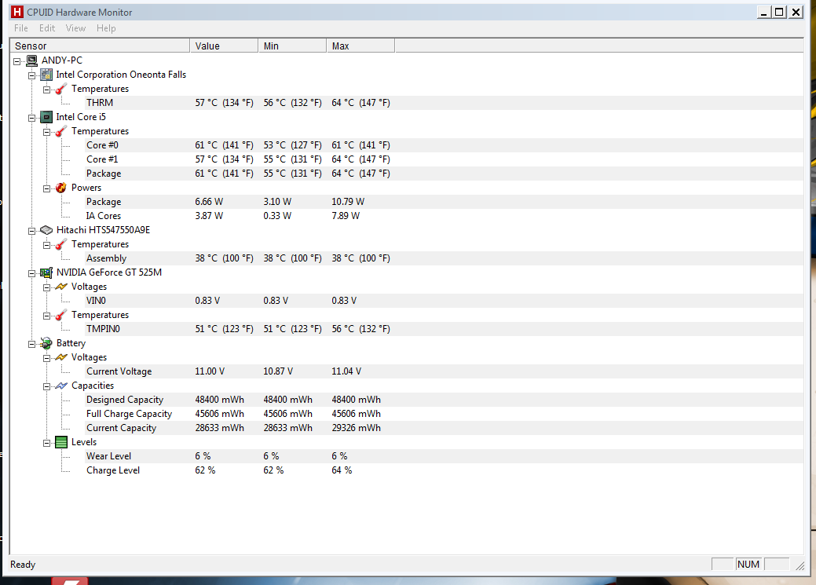
Task: Click the 10.87 V minimum voltage value
Action: [x=278, y=371]
